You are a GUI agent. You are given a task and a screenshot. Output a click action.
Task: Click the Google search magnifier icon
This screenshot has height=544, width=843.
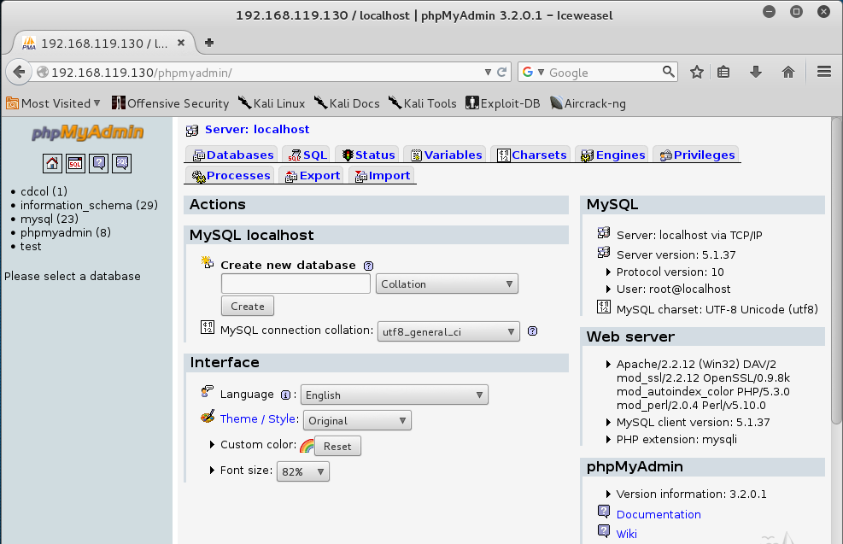coord(668,72)
